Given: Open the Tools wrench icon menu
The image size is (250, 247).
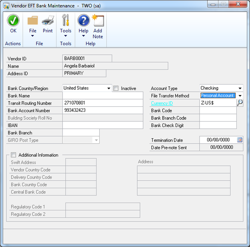Looking at the screenshot, I should (x=66, y=20).
